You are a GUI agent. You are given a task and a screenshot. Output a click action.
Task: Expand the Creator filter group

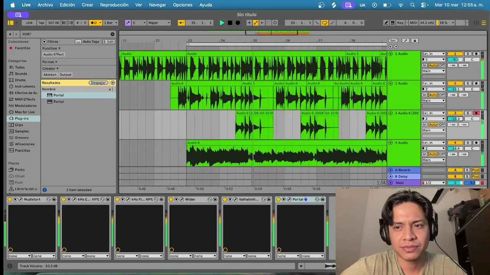pos(51,69)
